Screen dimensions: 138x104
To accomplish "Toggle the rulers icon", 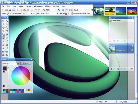I will [66, 10].
